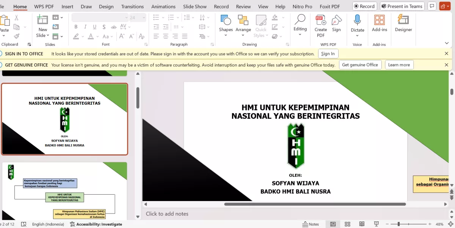This screenshot has height=228, width=455.
Task: Click Text Highlight Color swatch
Action: [x=76, y=36]
